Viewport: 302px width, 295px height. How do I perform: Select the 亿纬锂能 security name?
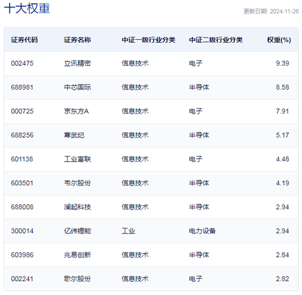coord(77,231)
